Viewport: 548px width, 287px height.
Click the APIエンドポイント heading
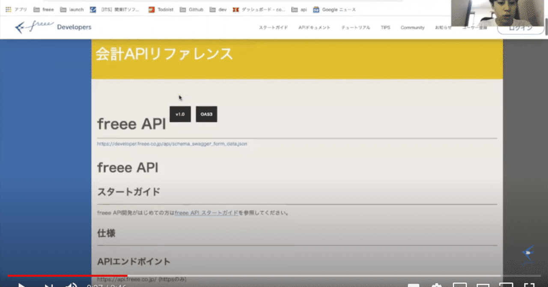click(x=134, y=261)
